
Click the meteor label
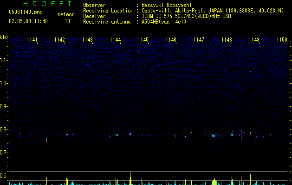click(66, 14)
